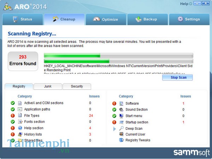Click the Help section question mark icon
The height and width of the screenshot is (159, 212).
click(20, 128)
